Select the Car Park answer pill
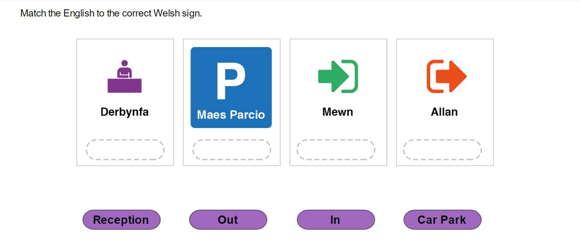 [x=442, y=220]
